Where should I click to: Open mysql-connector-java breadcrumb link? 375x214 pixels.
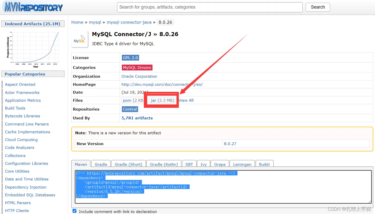[x=129, y=22]
